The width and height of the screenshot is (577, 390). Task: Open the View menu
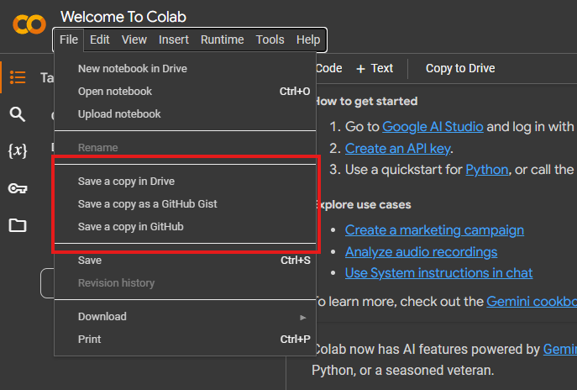tap(134, 40)
